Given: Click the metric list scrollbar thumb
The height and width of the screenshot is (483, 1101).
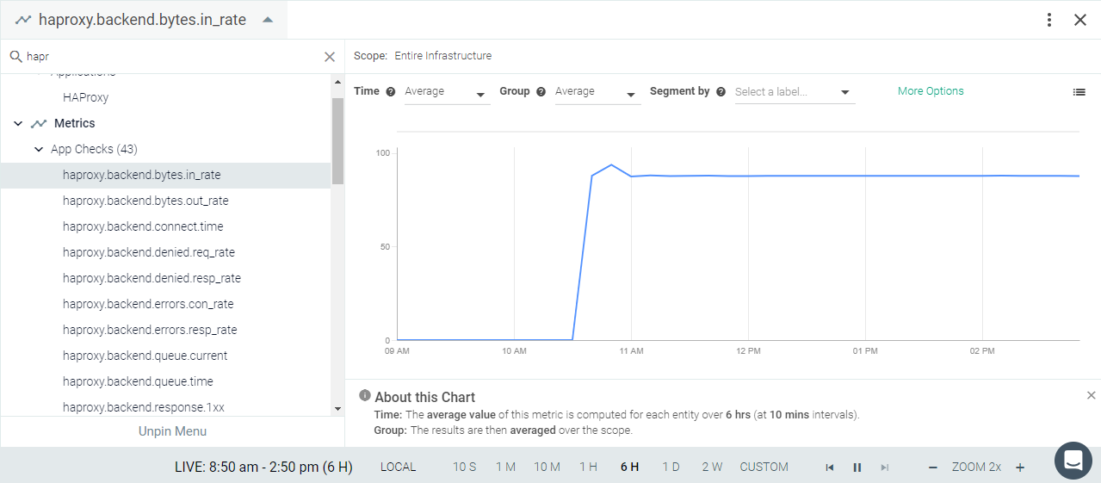Looking at the screenshot, I should click(337, 141).
